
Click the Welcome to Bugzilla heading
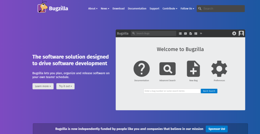180,49
